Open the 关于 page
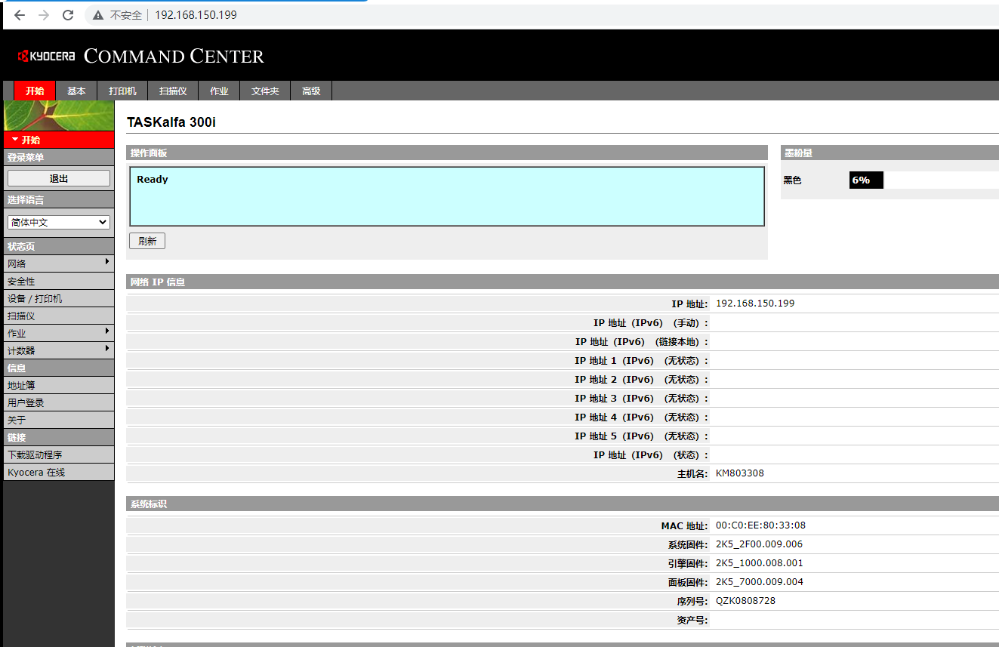The width and height of the screenshot is (999, 647). coord(59,420)
